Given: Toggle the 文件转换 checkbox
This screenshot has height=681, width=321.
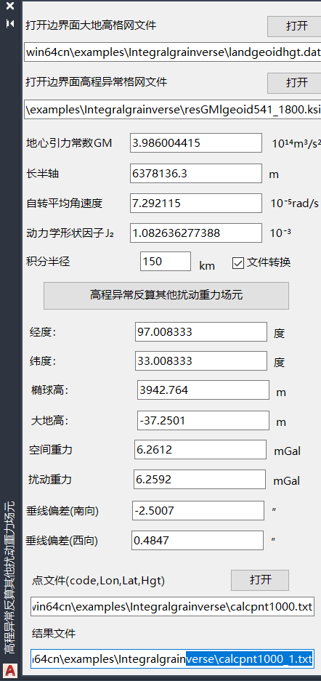Looking at the screenshot, I should [238, 263].
